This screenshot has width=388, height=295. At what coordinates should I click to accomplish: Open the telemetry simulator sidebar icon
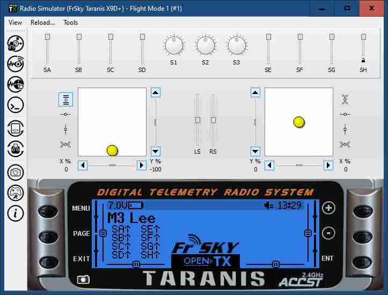(x=16, y=64)
